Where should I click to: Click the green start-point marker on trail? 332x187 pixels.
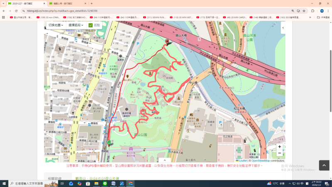tap(109, 143)
